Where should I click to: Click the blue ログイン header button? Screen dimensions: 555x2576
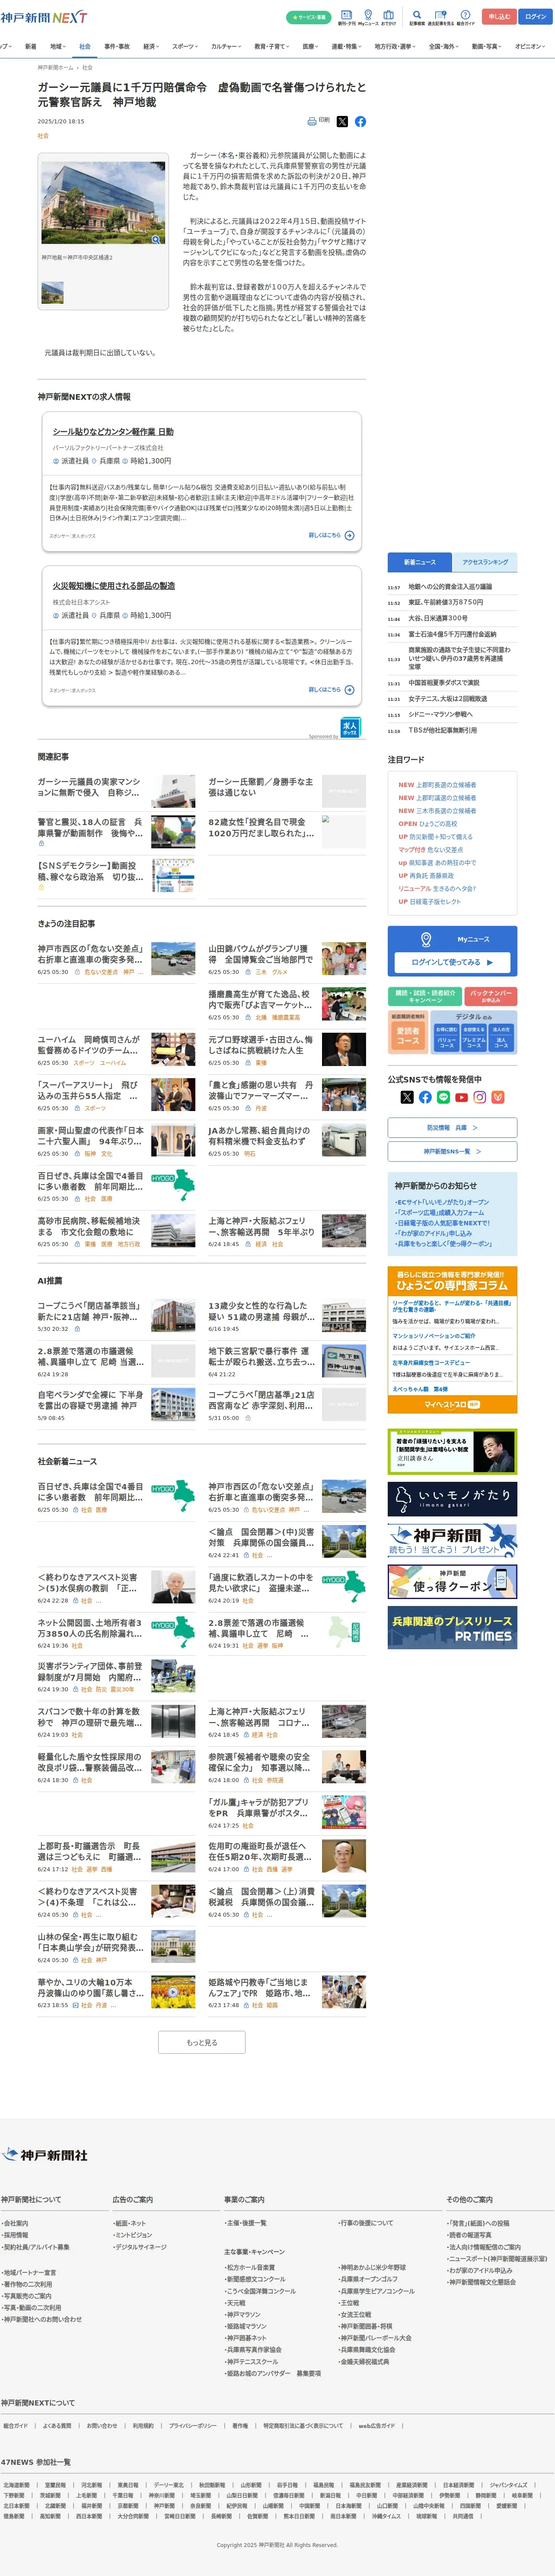535,17
